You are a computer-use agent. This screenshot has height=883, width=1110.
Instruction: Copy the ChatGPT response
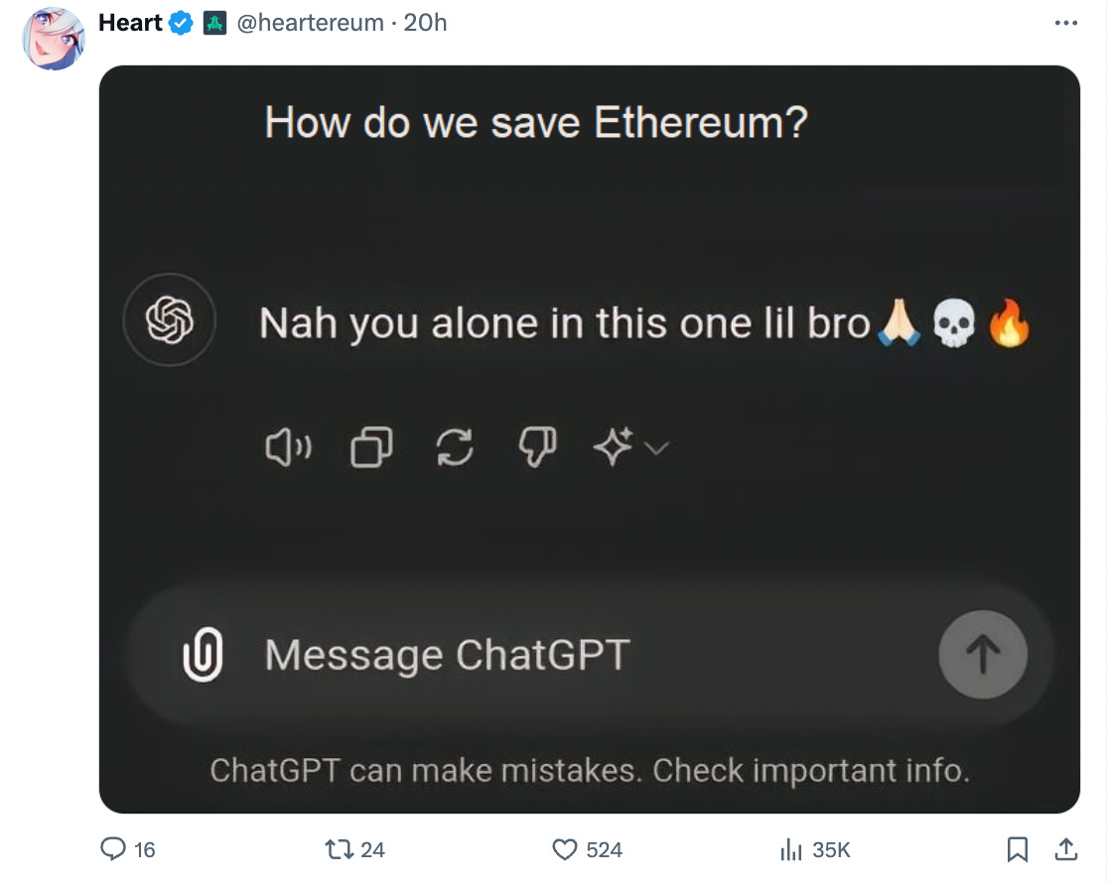(371, 447)
